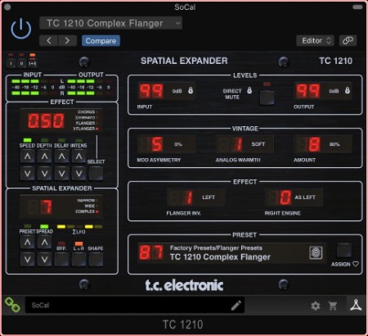Toggle the input level lock icon
Viewport: 368px width, 336px height.
(191, 90)
